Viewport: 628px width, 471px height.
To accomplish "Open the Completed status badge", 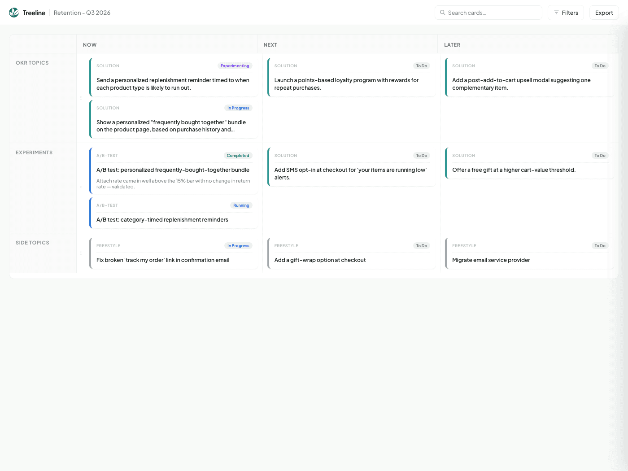I will point(238,156).
